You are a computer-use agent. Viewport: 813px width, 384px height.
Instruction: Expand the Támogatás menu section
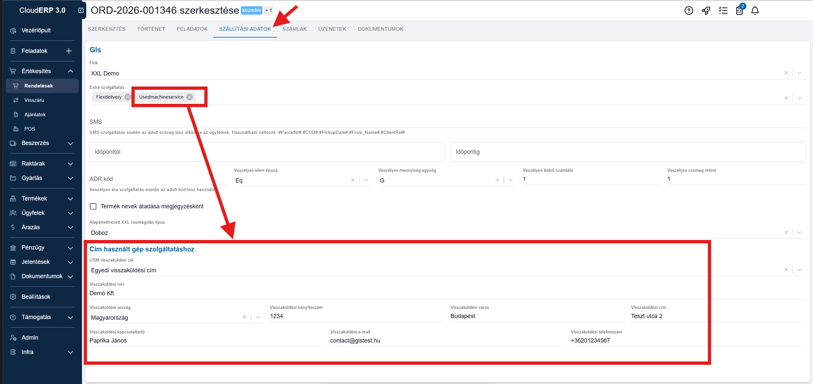pyautogui.click(x=70, y=317)
